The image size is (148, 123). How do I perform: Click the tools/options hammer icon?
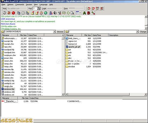[x=59, y=13]
